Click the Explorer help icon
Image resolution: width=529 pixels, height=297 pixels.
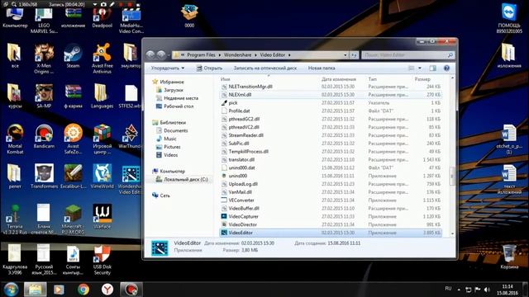click(x=446, y=68)
